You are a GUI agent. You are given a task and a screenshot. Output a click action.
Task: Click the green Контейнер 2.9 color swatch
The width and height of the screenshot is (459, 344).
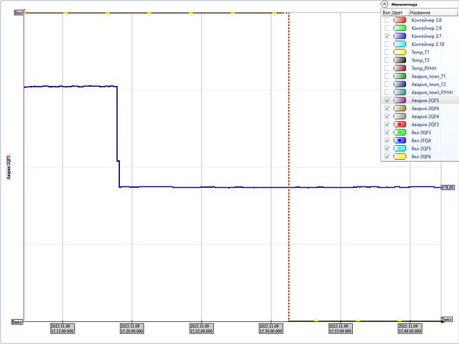click(x=400, y=29)
